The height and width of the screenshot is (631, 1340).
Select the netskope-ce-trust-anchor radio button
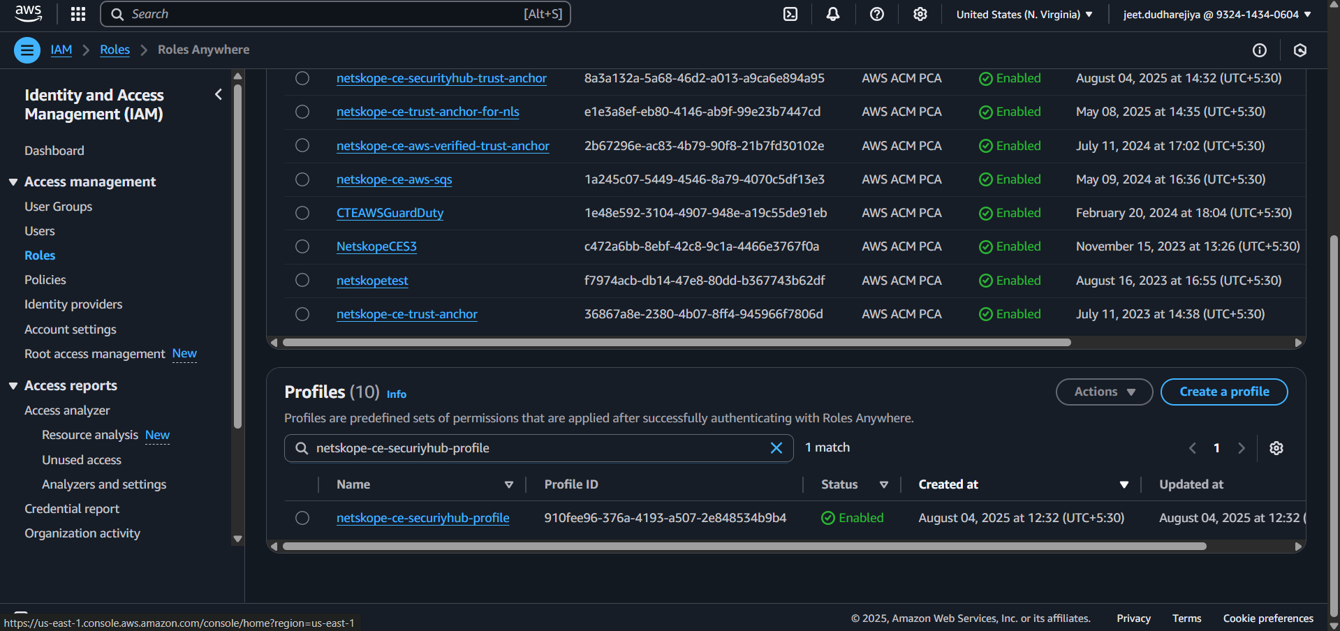[x=302, y=314]
